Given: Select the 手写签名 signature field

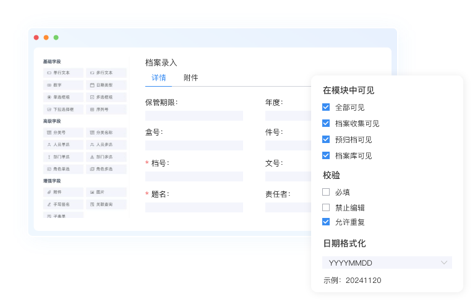Looking at the screenshot, I should pos(63,204).
